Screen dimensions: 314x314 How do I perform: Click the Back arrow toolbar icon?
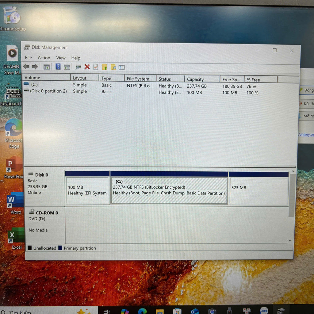[x=26, y=67]
